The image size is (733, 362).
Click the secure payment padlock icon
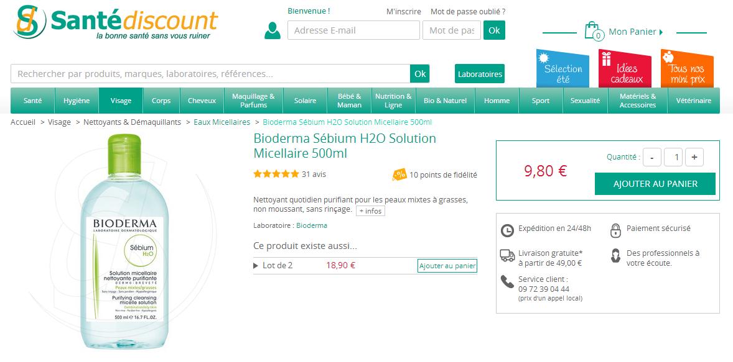point(615,230)
